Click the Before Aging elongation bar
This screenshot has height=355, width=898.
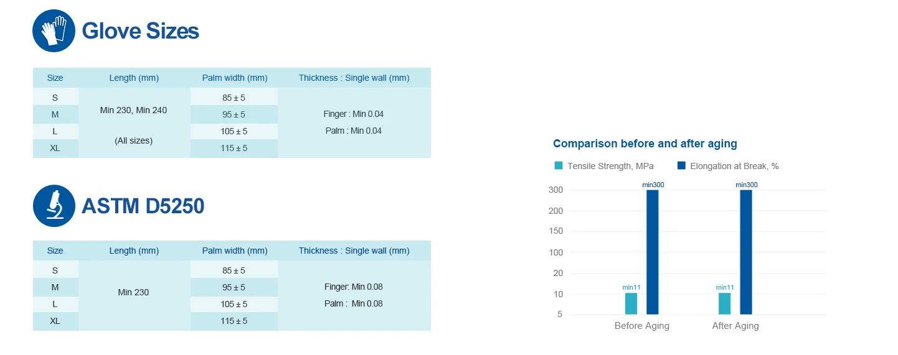pos(652,252)
